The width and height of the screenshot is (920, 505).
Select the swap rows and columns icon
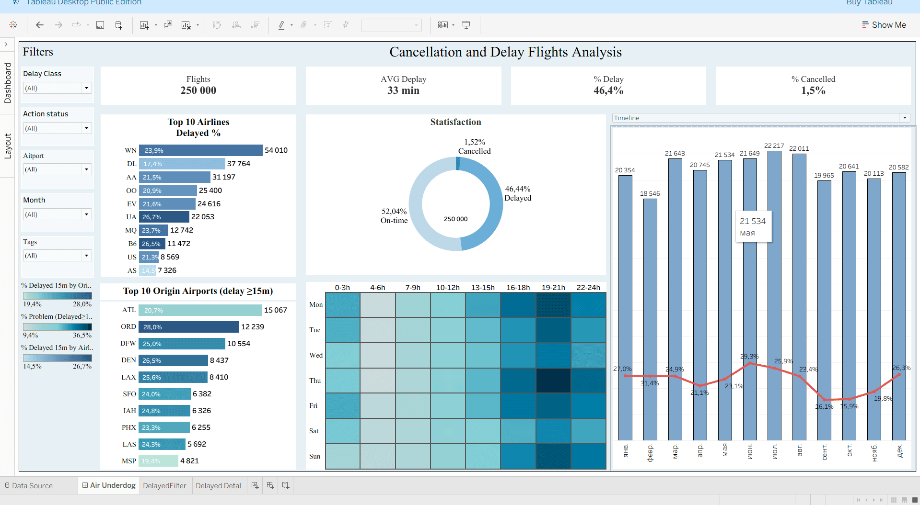tap(217, 25)
